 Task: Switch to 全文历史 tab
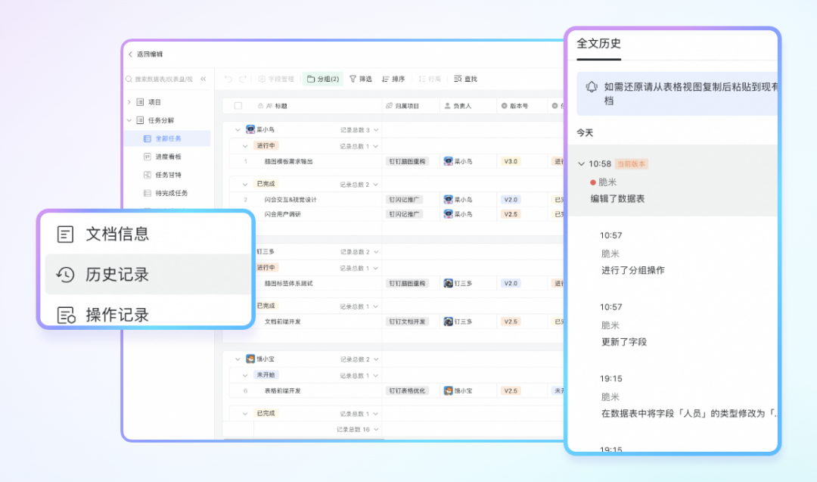point(598,44)
